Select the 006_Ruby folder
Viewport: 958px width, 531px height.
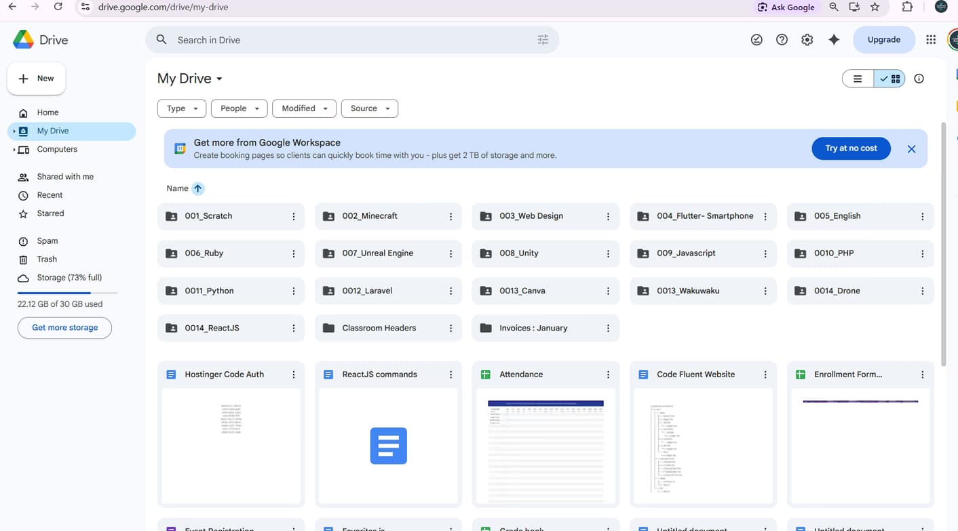[231, 254]
